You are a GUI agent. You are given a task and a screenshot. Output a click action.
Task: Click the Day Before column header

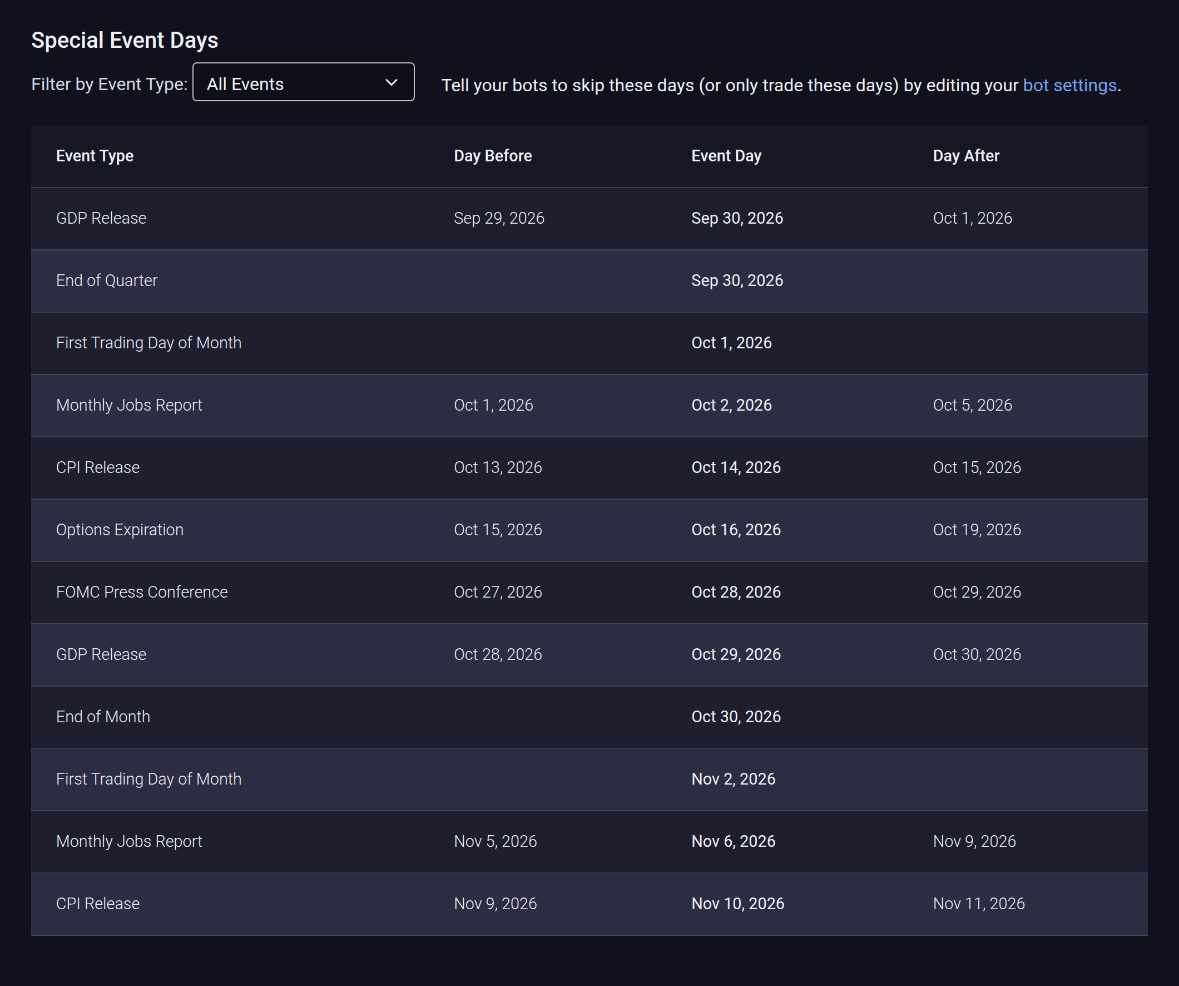coord(492,156)
